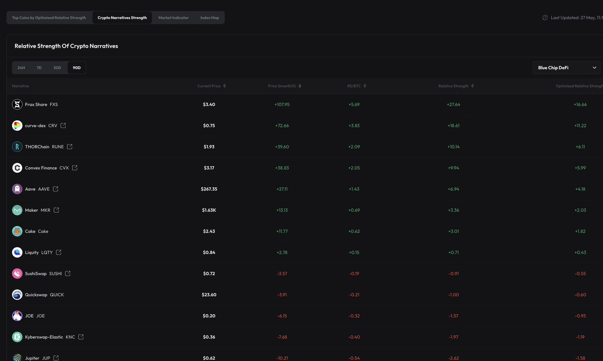Image resolution: width=603 pixels, height=361 pixels.
Task: Open the Blue Chip DeFi narrative dropdown
Action: (566, 68)
